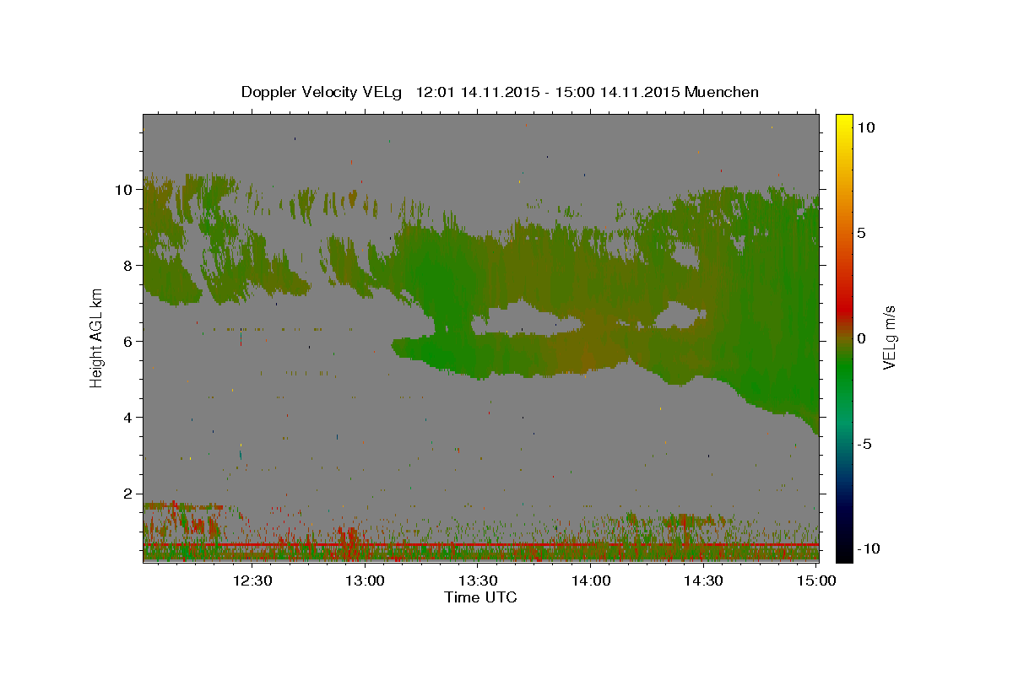Click the plot title 'Doppler Velocity VELg'
Screen dimensions: 1013x675
(323, 92)
